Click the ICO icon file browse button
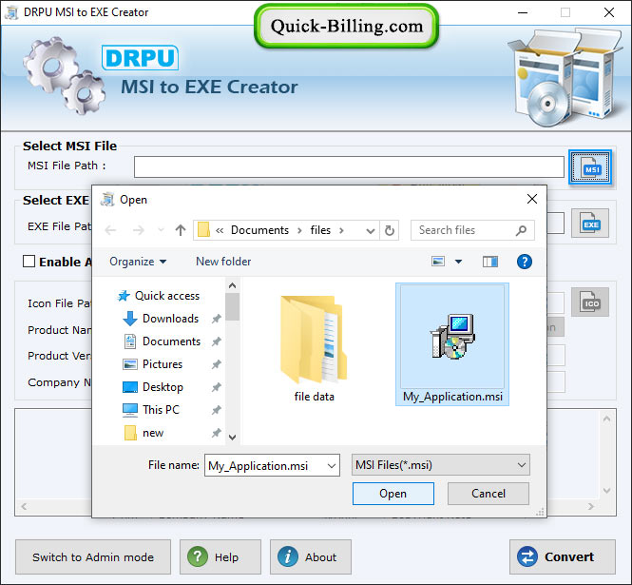Image resolution: width=632 pixels, height=585 pixels. pyautogui.click(x=589, y=302)
